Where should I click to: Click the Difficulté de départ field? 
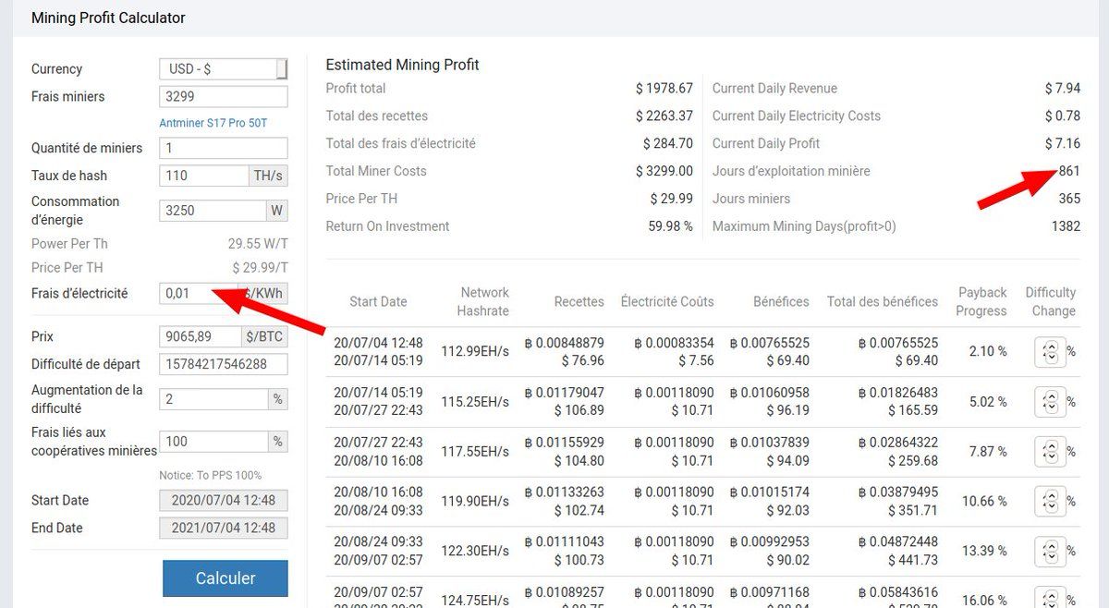[223, 364]
